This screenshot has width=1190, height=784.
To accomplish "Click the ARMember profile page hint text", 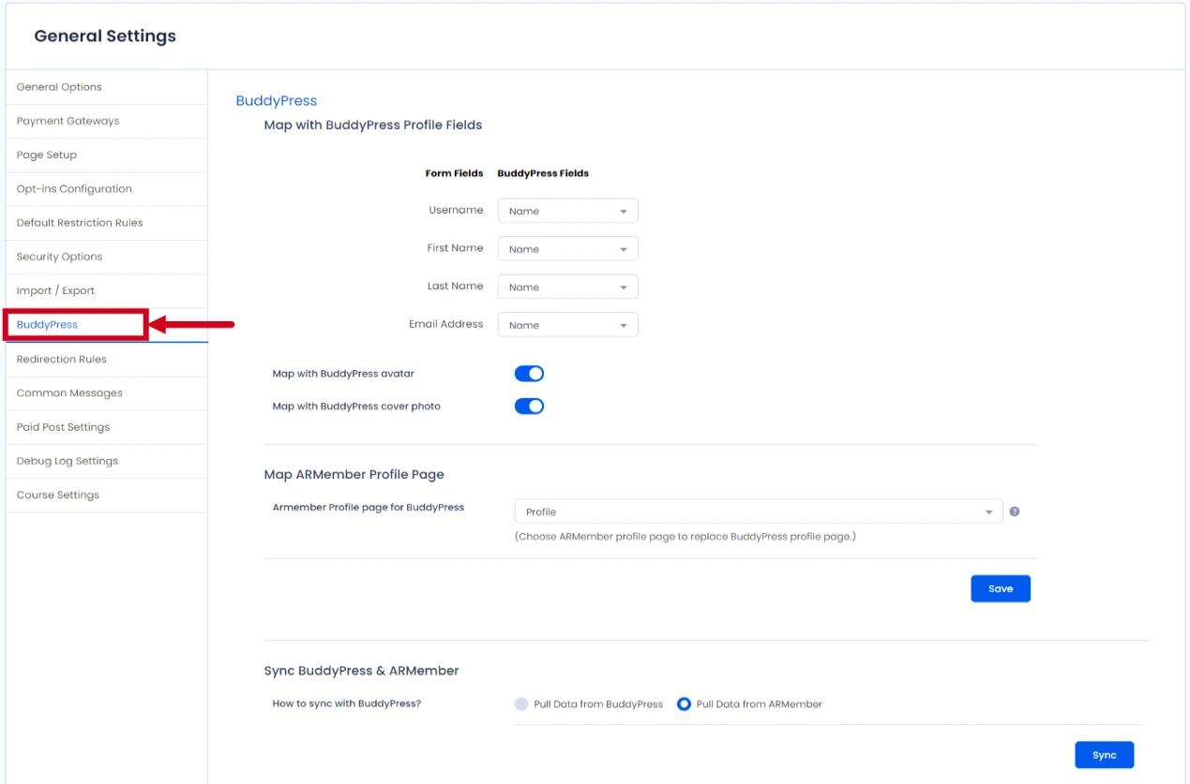I will pyautogui.click(x=685, y=537).
